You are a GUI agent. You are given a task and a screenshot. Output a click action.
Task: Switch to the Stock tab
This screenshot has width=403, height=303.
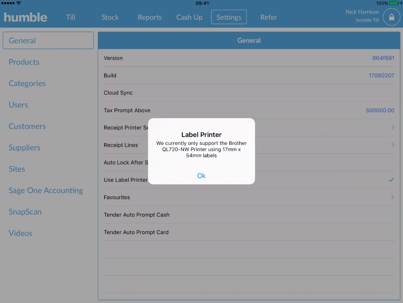pyautogui.click(x=110, y=17)
